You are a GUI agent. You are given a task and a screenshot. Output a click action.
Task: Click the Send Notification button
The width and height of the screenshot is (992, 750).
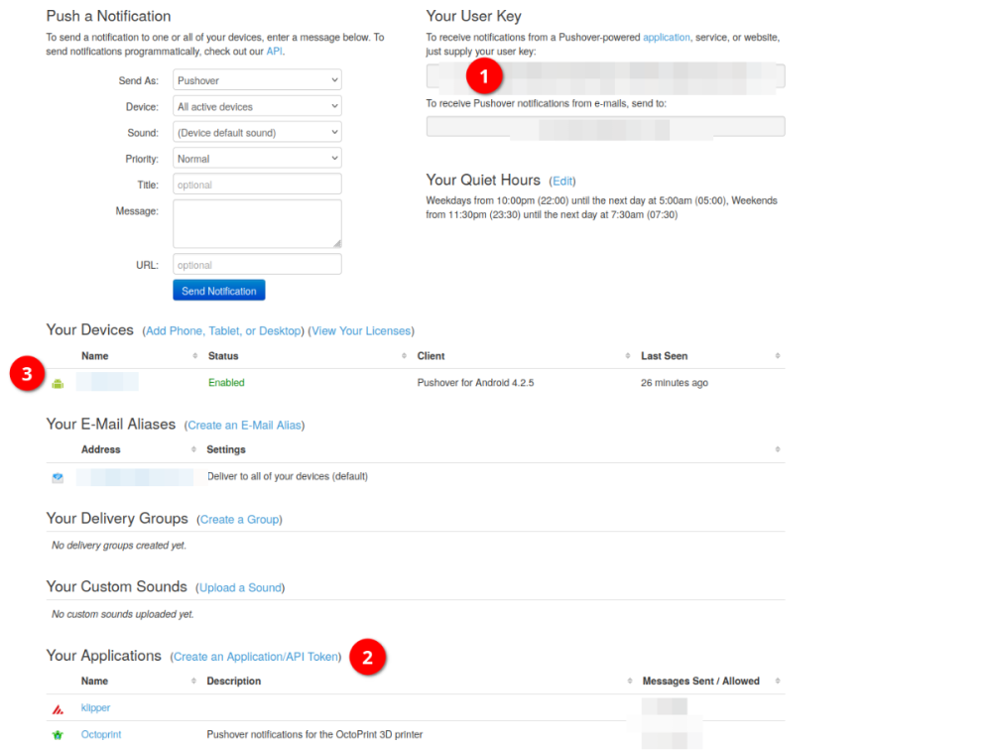click(219, 291)
